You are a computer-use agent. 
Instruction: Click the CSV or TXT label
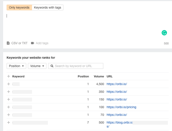click(19, 43)
